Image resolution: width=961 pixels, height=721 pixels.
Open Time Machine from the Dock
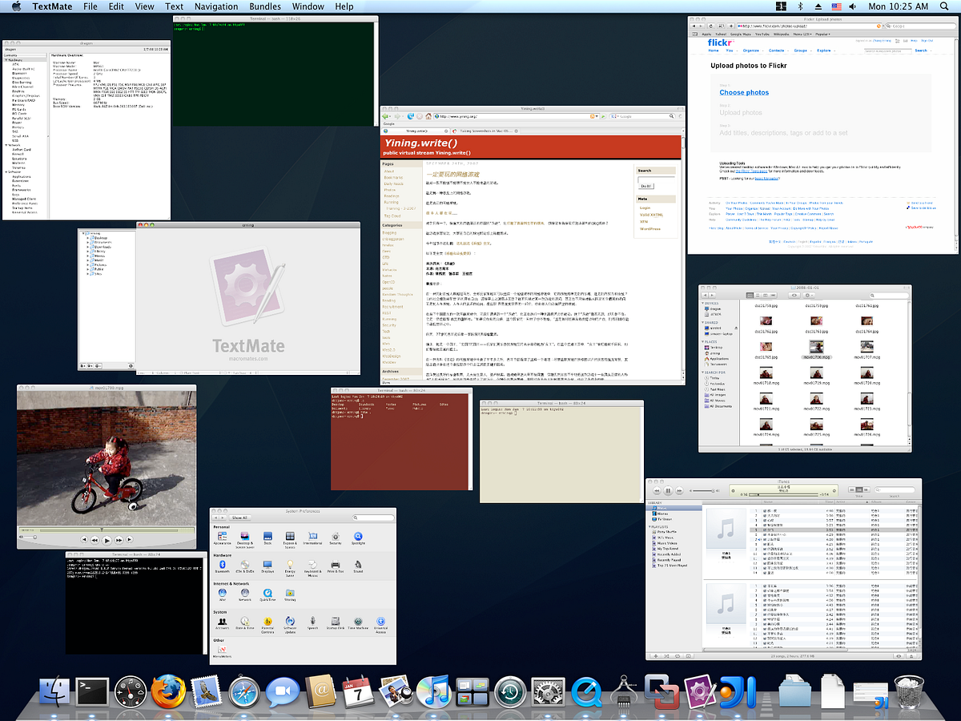pos(510,691)
